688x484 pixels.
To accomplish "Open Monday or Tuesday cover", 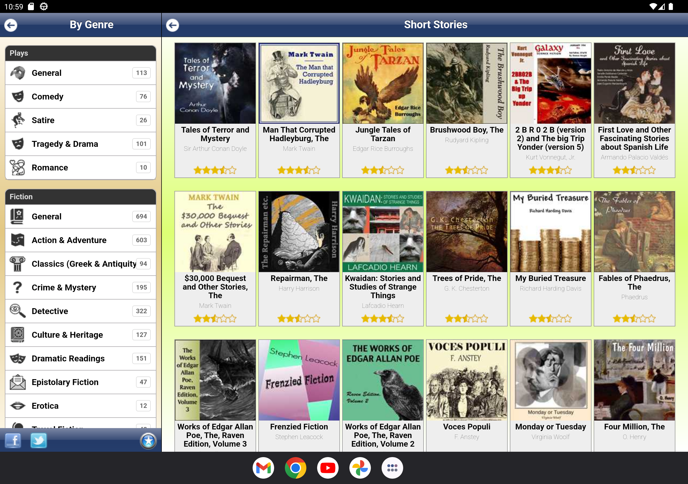I will pyautogui.click(x=551, y=380).
